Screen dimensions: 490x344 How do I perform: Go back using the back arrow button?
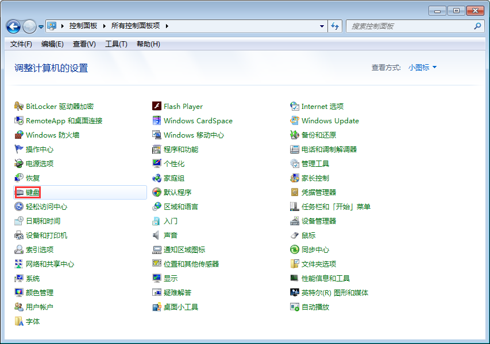(13, 26)
